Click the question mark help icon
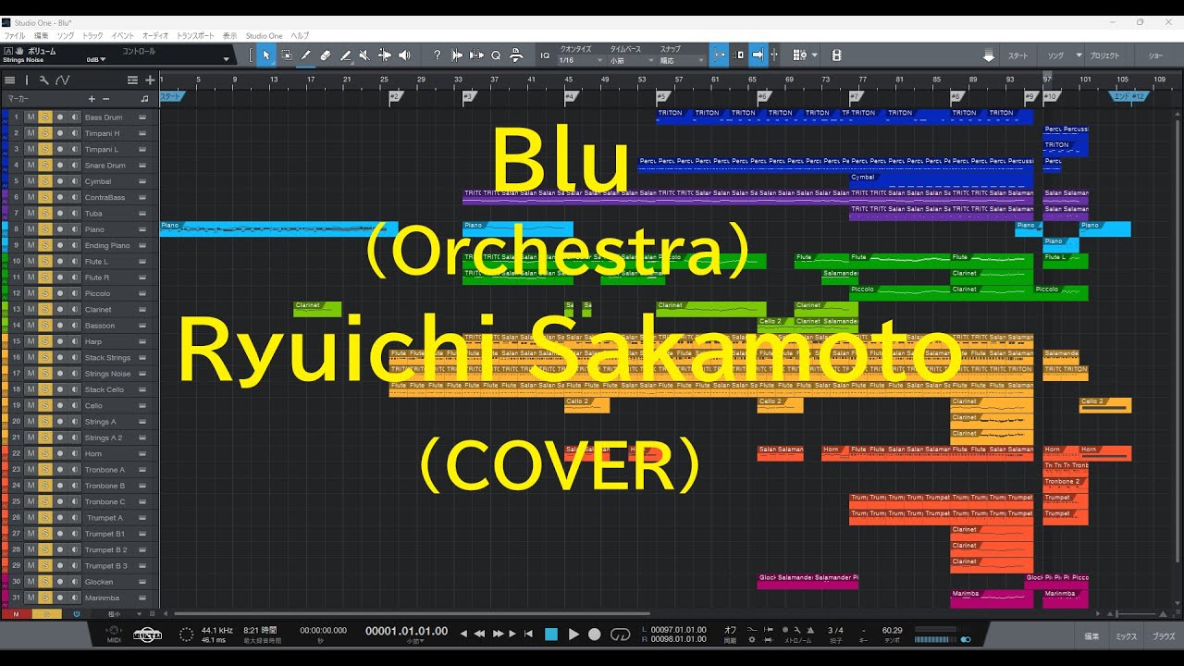The height and width of the screenshot is (666, 1184). point(437,55)
